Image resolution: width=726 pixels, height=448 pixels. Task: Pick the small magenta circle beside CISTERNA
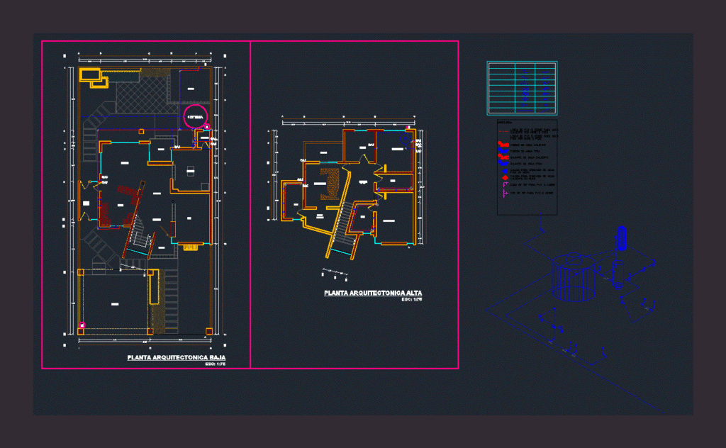click(208, 126)
